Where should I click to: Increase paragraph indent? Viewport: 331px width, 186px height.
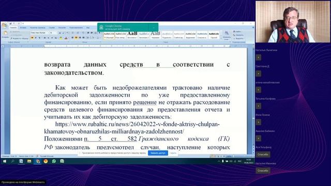coord(92,33)
